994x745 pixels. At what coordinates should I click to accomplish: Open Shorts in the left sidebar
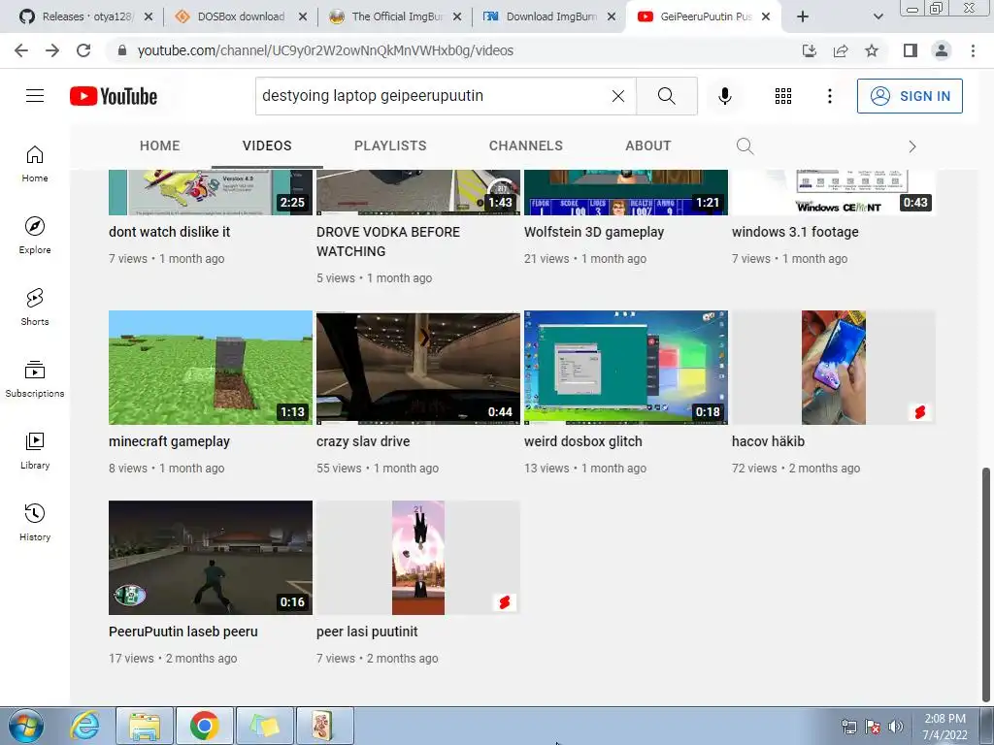tap(35, 307)
